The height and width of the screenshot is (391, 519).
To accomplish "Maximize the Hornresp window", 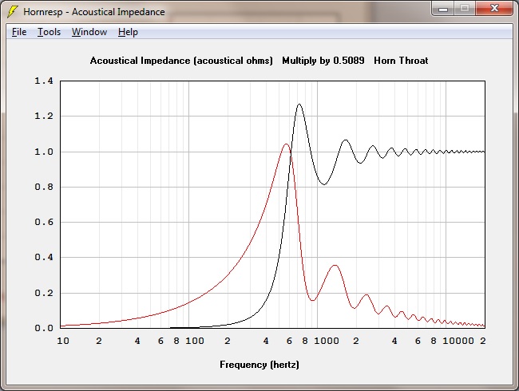I will [x=465, y=9].
